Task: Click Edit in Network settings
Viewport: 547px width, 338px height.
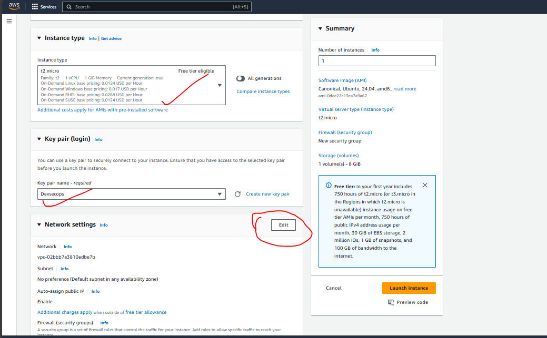Action: point(283,225)
